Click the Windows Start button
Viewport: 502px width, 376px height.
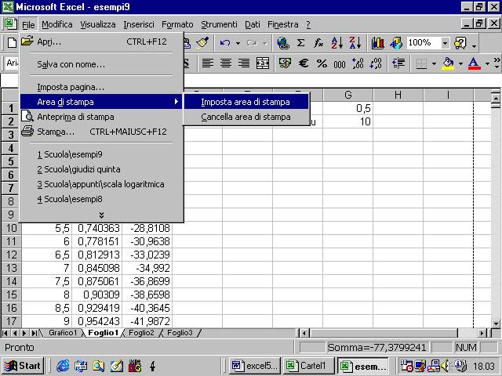23,366
